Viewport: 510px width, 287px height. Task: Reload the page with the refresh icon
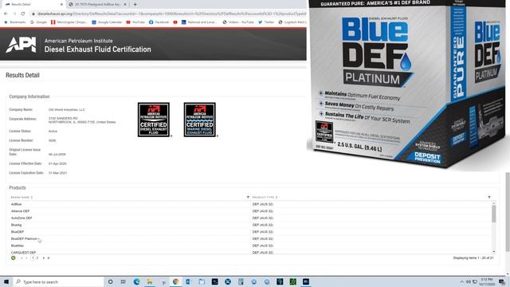(23, 14)
